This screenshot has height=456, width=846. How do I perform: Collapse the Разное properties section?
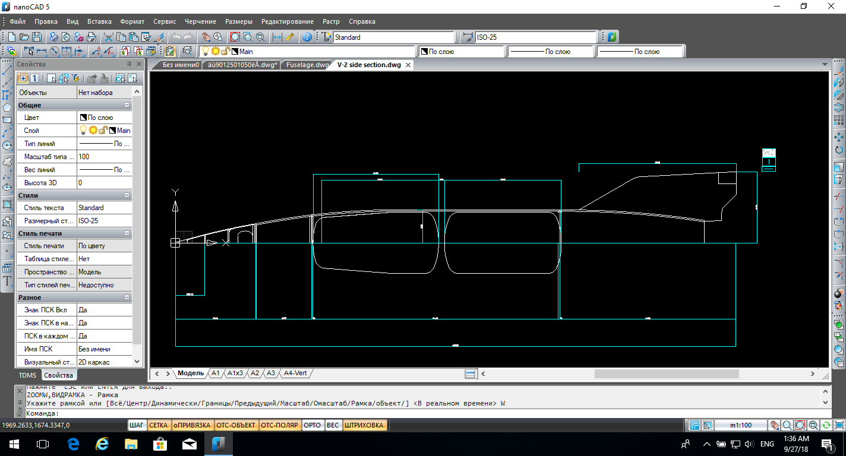point(127,297)
